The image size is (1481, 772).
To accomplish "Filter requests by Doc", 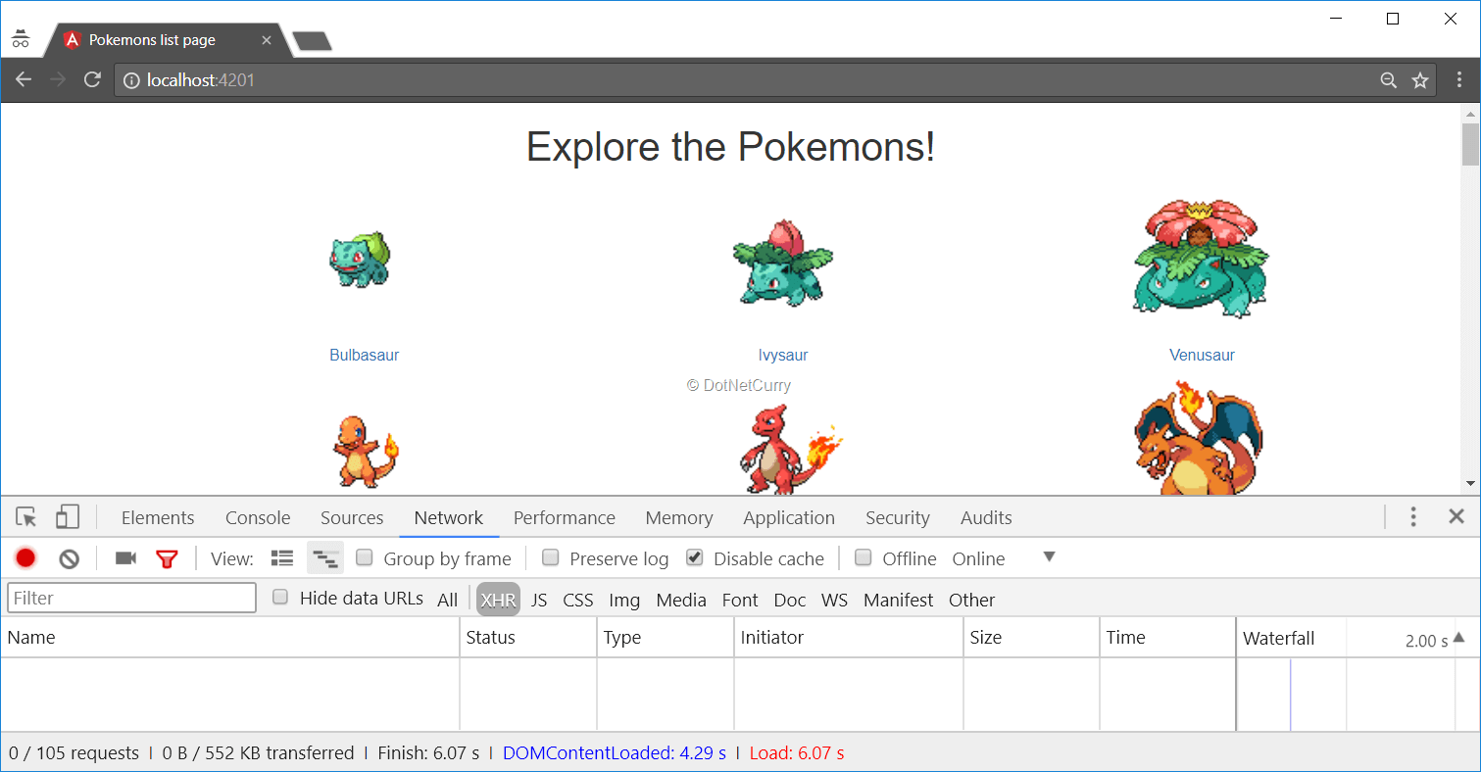I will coord(790,600).
